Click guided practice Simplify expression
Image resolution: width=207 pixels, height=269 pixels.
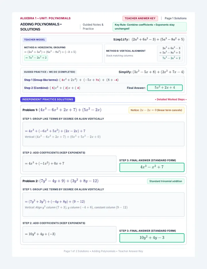[x=151, y=72]
